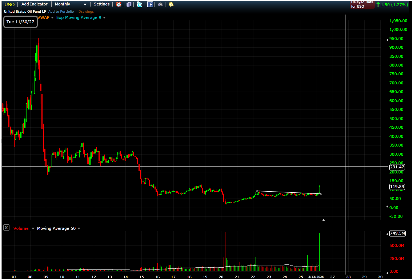This screenshot has height=280, width=413.
Task: Click the red Volume indicator label
Action: (x=21, y=228)
